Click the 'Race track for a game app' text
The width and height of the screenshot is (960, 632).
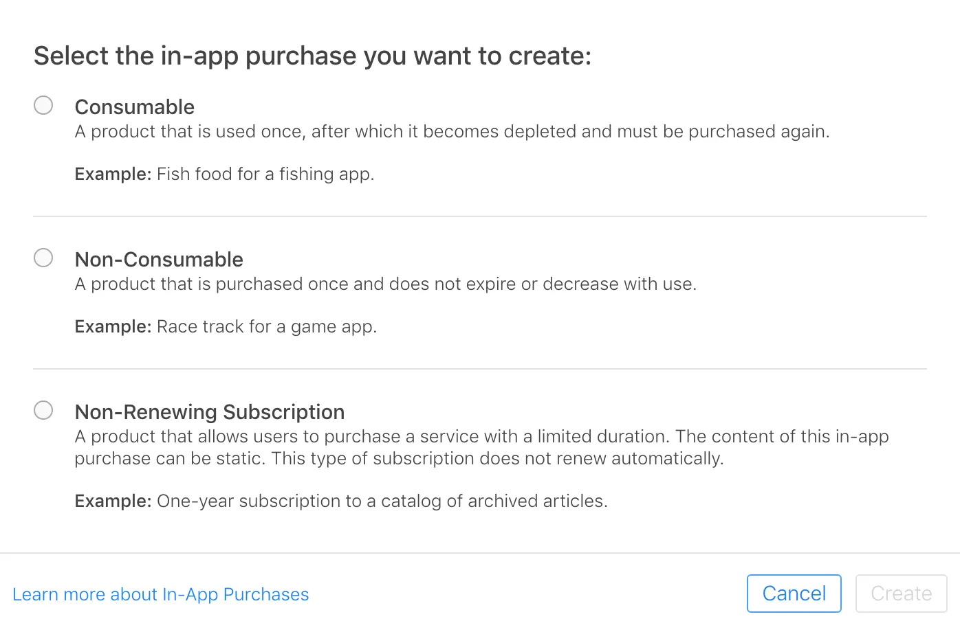pos(267,327)
